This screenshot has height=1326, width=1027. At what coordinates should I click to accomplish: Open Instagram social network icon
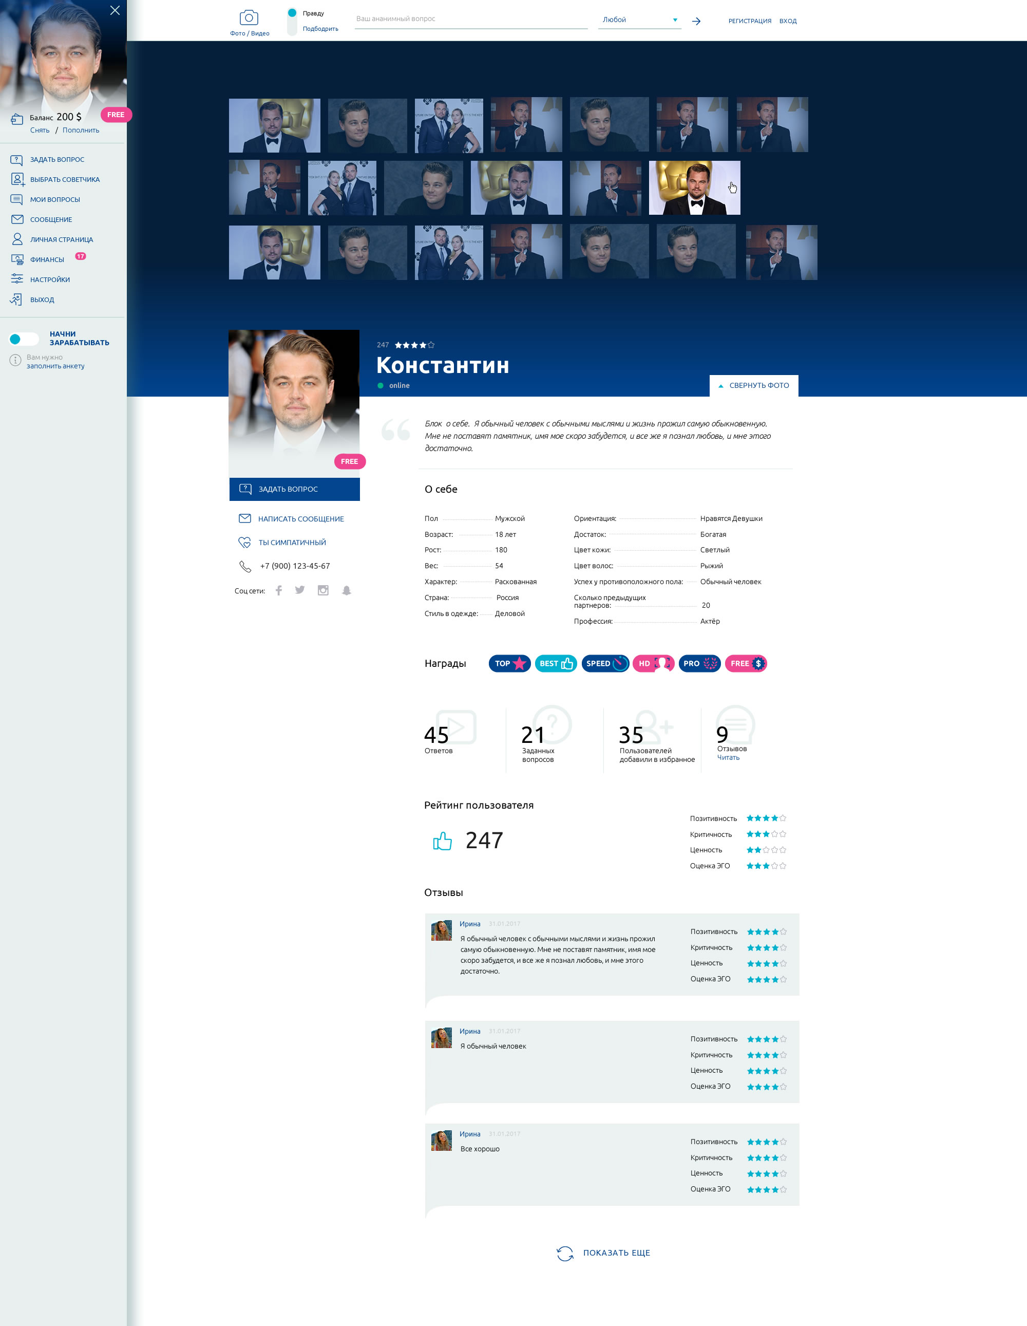(x=323, y=590)
